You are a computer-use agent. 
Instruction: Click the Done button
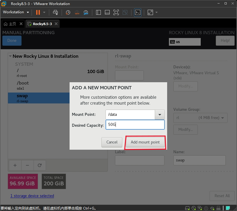pyautogui.click(x=12, y=40)
